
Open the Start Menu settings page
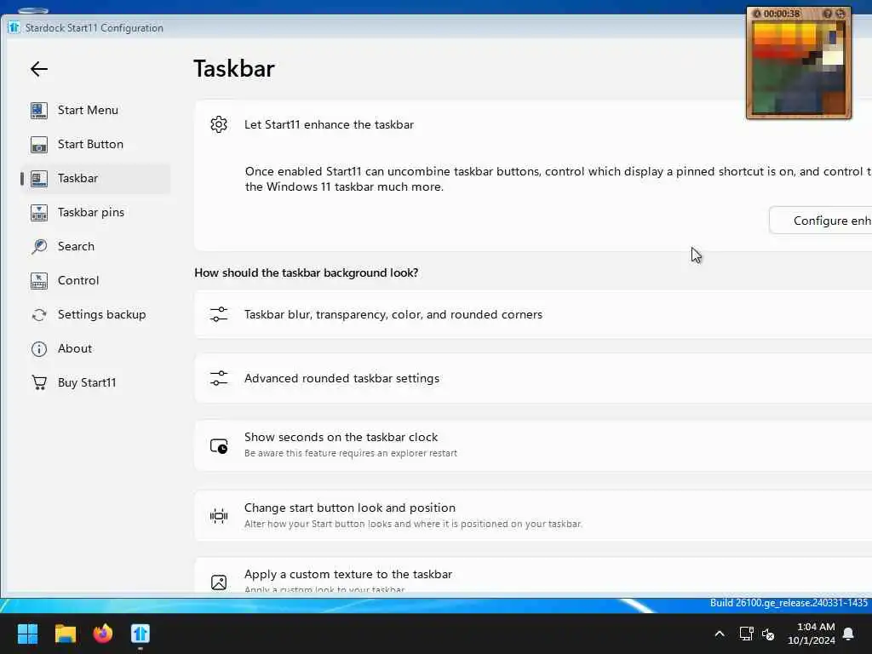(95, 110)
